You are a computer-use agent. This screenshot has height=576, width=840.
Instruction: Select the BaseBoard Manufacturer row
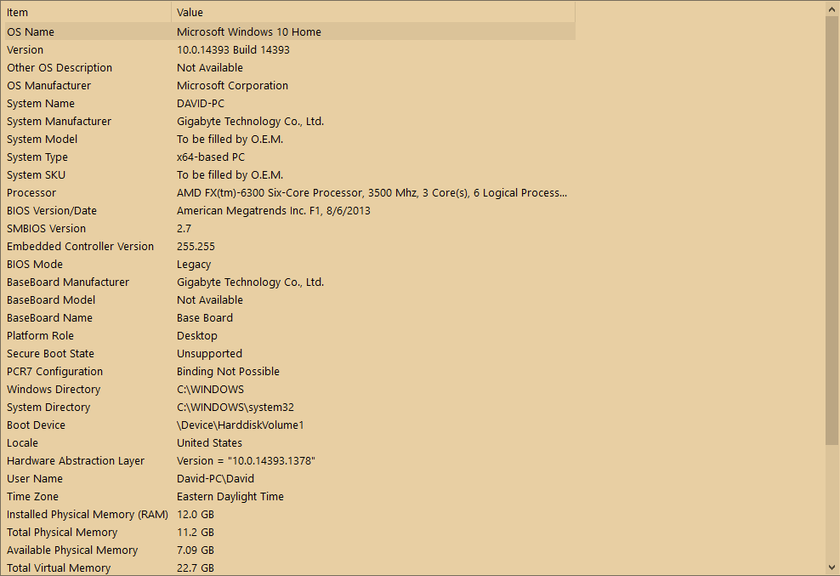point(290,282)
